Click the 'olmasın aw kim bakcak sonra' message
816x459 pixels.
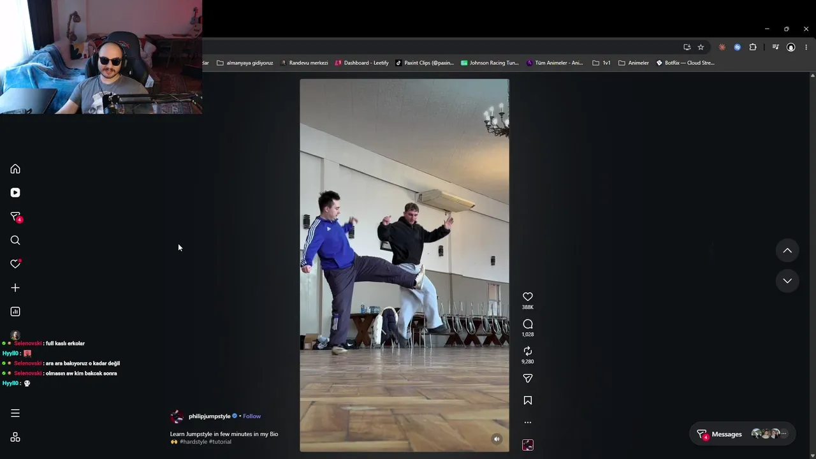tap(81, 374)
